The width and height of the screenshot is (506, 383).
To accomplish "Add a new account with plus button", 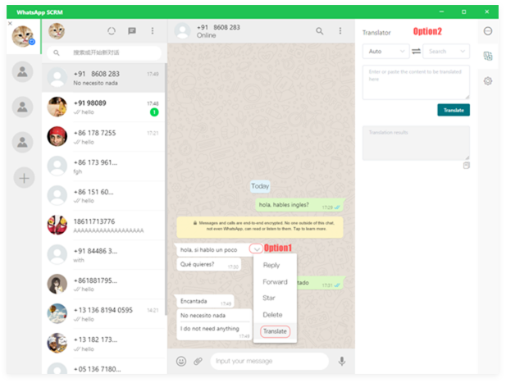I will point(24,178).
